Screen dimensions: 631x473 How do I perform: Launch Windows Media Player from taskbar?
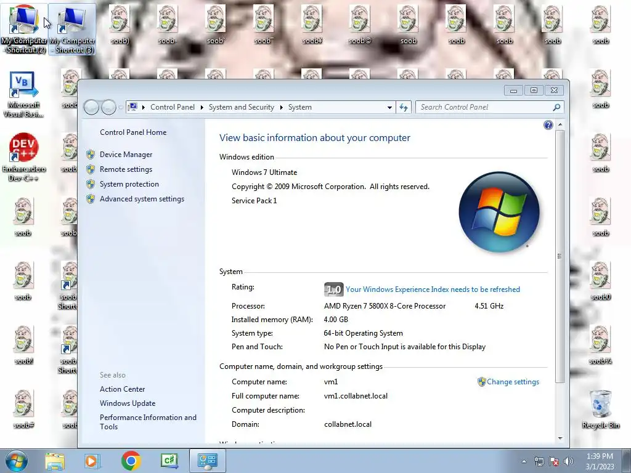point(91,461)
